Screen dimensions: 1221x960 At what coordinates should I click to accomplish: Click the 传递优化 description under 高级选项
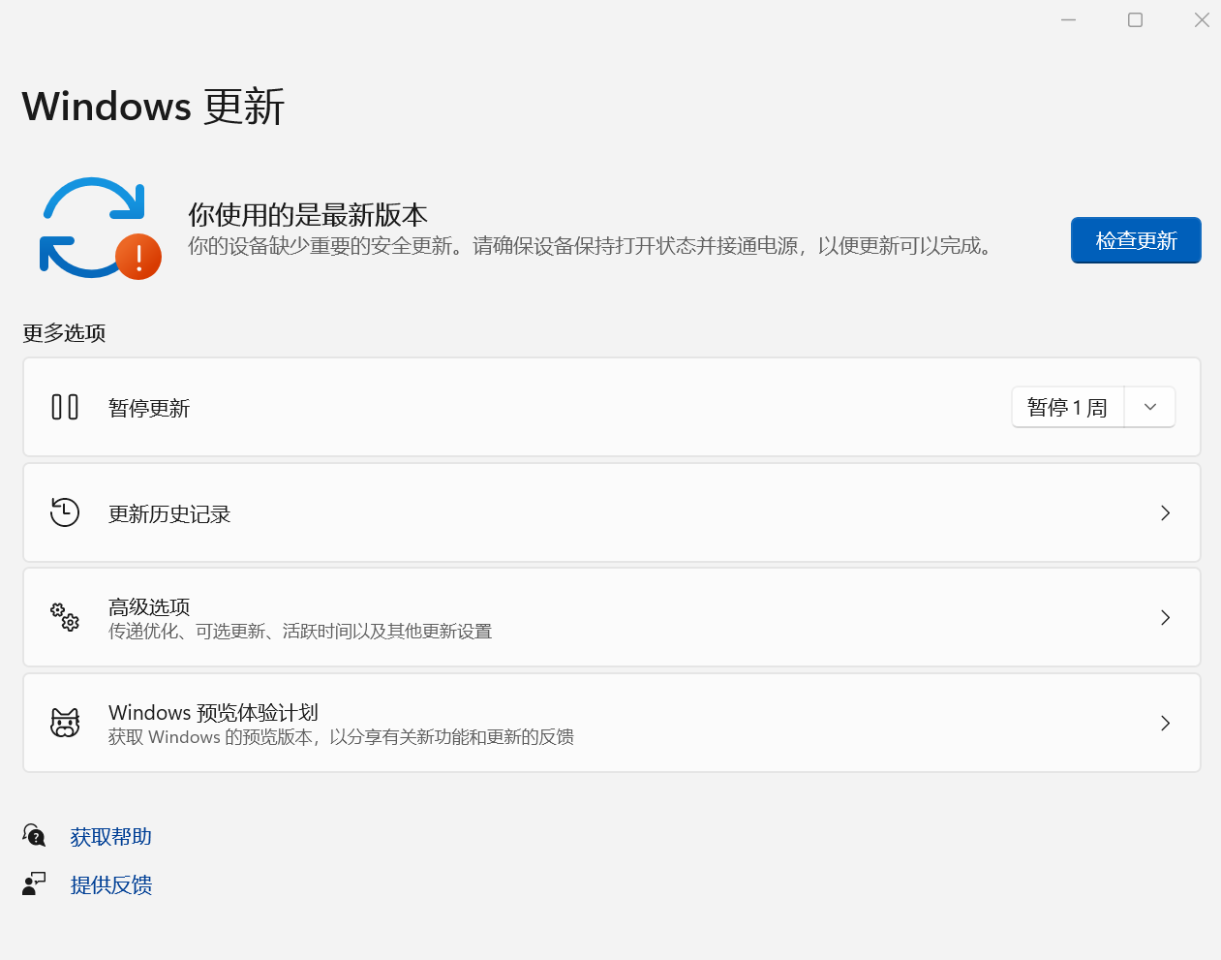point(300,632)
